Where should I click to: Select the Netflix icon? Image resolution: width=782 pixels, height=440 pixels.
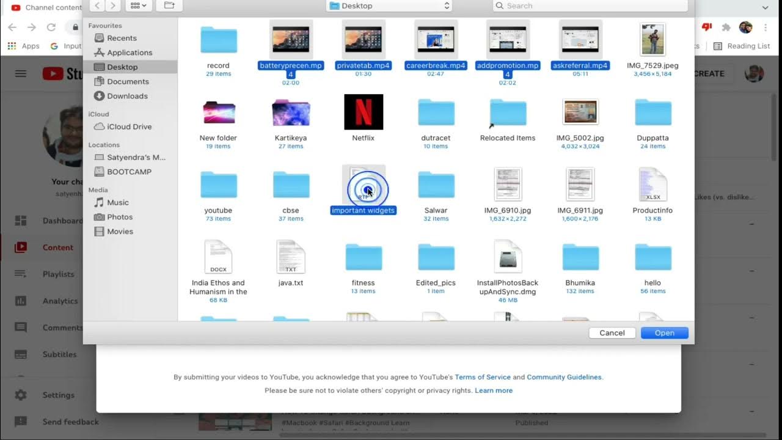coord(364,112)
